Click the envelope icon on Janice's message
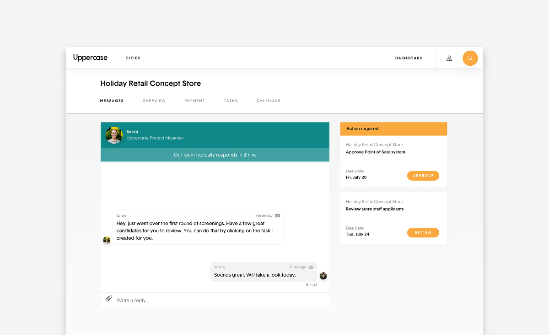The height and width of the screenshot is (335, 549). 311,267
